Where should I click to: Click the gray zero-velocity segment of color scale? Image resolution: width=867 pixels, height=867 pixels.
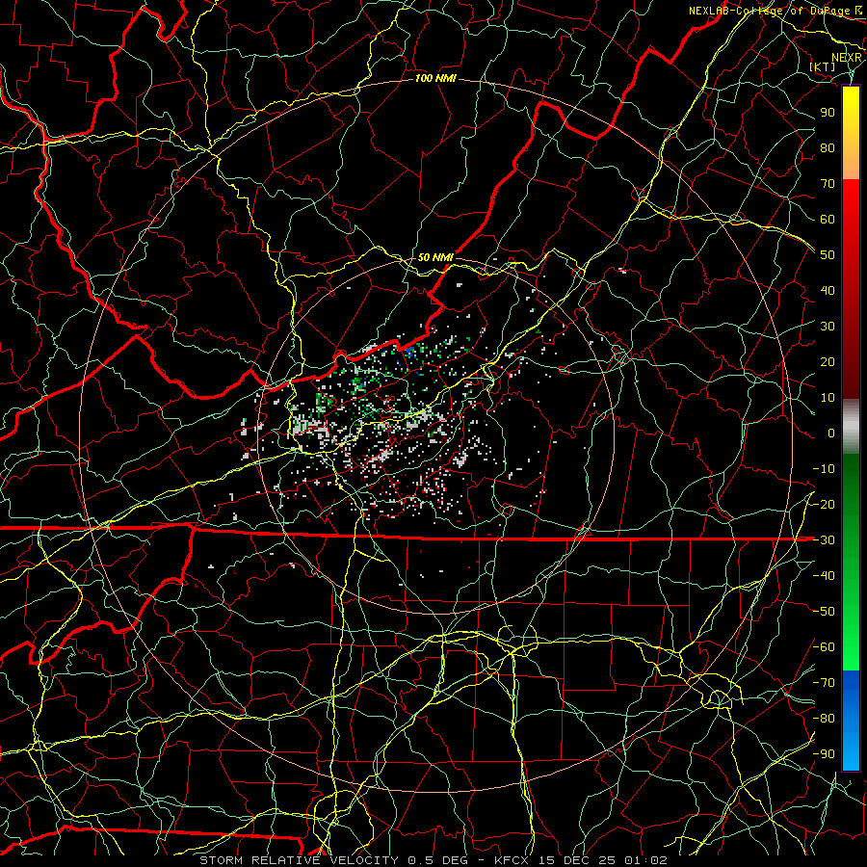(x=851, y=427)
